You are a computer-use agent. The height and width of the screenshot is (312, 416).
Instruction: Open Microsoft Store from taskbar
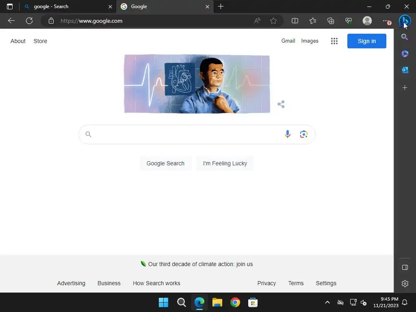click(x=253, y=302)
